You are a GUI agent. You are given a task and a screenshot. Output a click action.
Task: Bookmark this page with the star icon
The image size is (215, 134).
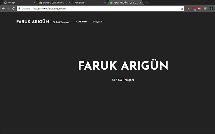(x=182, y=9)
